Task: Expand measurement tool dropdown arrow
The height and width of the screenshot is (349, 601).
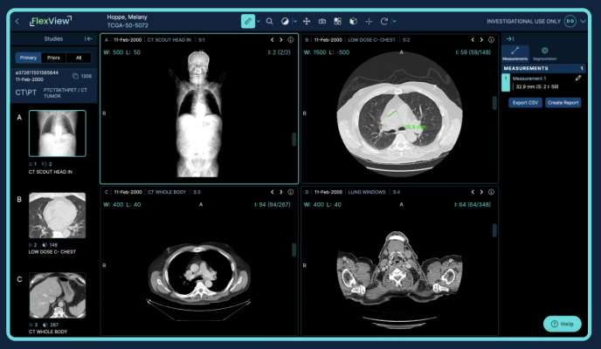Action: pyautogui.click(x=259, y=20)
